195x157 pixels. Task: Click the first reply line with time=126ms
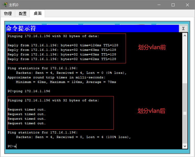63,45
